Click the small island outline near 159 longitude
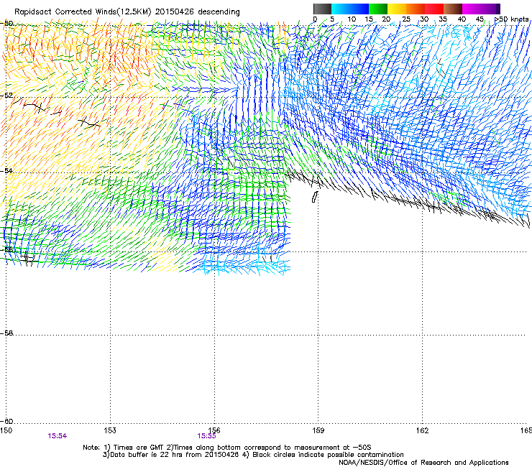 click(315, 197)
